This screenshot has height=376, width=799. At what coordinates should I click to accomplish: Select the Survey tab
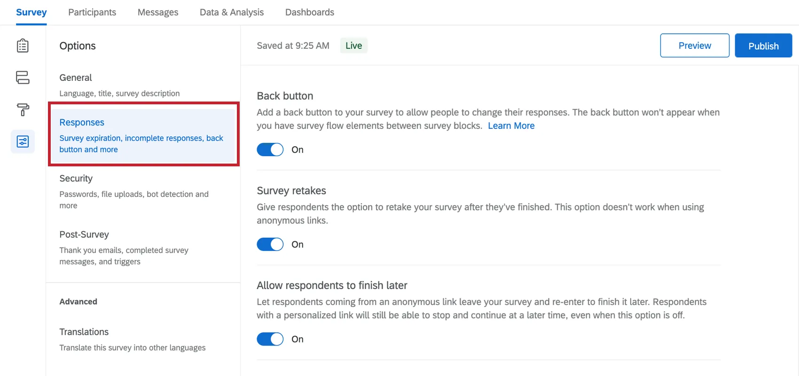[31, 12]
